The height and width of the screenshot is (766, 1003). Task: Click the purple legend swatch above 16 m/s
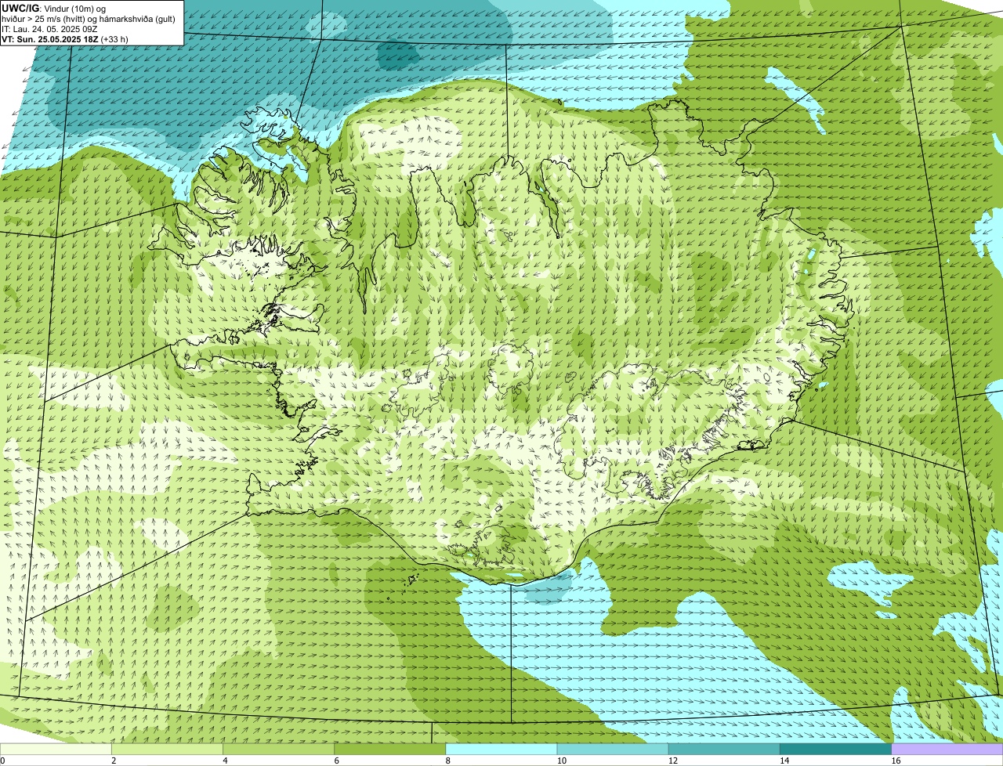(947, 750)
